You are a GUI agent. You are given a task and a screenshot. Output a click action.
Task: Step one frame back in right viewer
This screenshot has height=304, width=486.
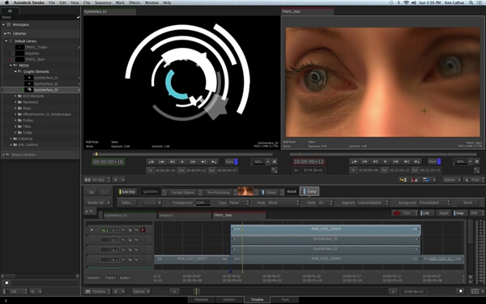(375, 161)
